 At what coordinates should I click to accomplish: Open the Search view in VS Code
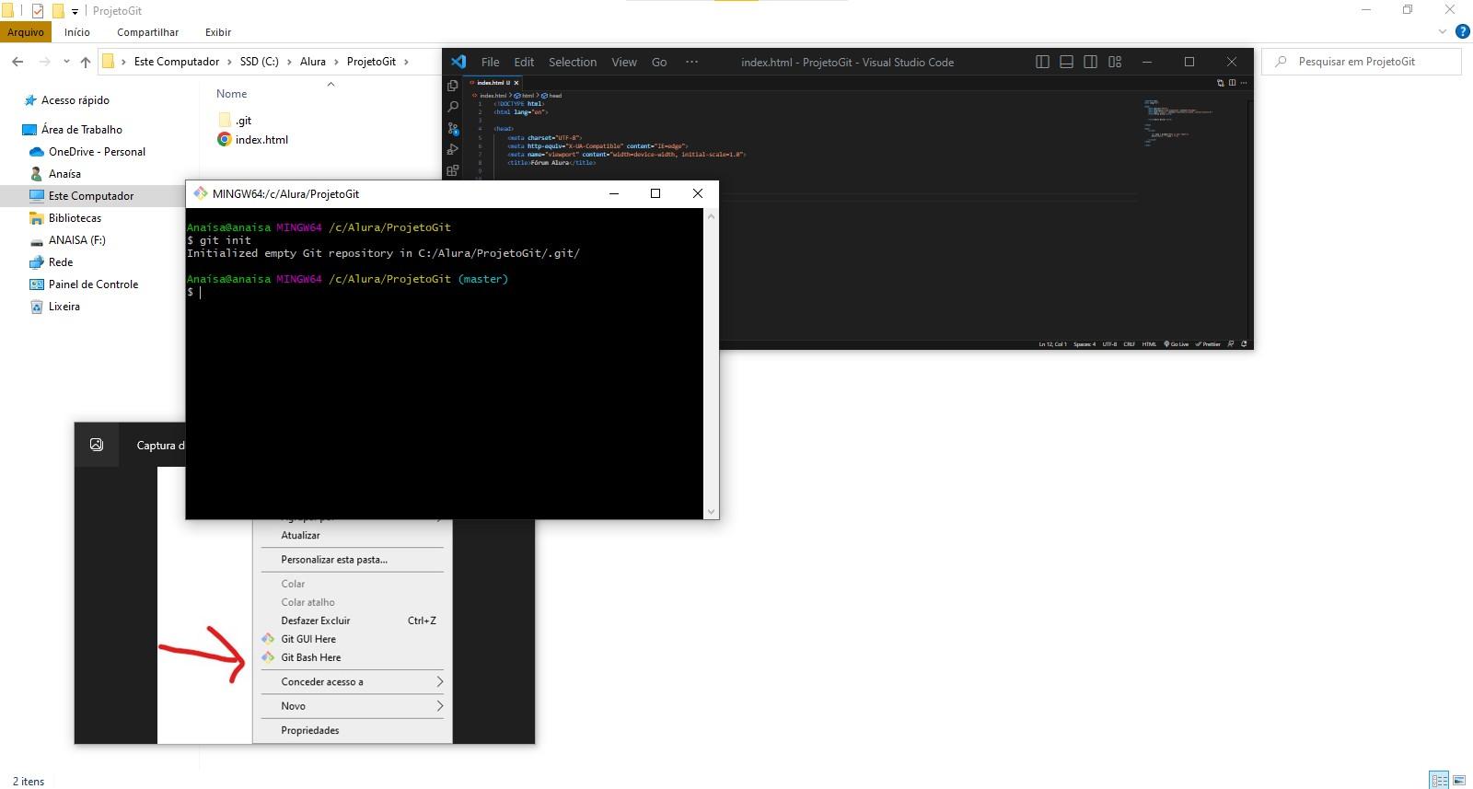click(452, 107)
